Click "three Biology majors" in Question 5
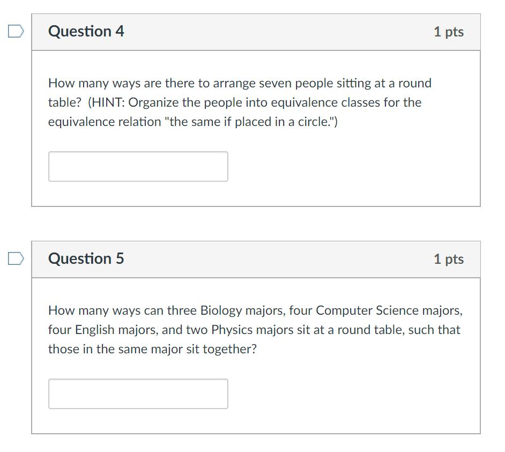Viewport: 505px width, 452px height. (226, 310)
